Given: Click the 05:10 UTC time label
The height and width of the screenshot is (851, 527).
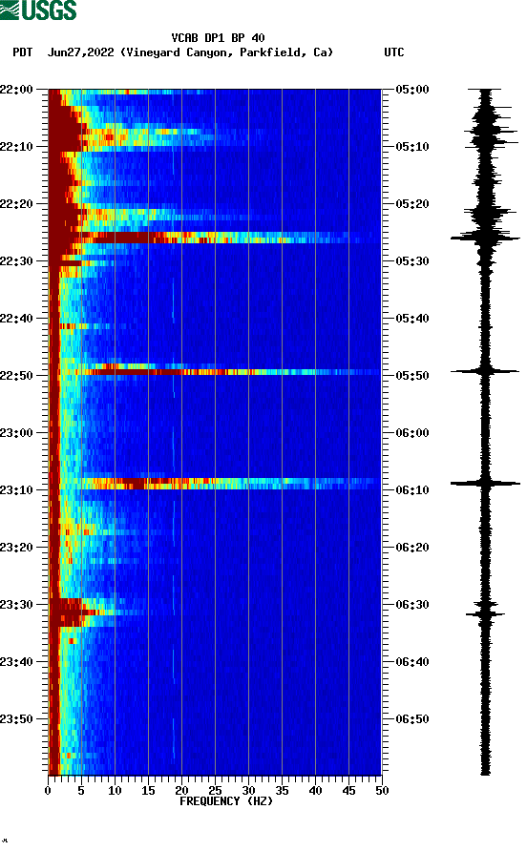Looking at the screenshot, I should tap(412, 147).
